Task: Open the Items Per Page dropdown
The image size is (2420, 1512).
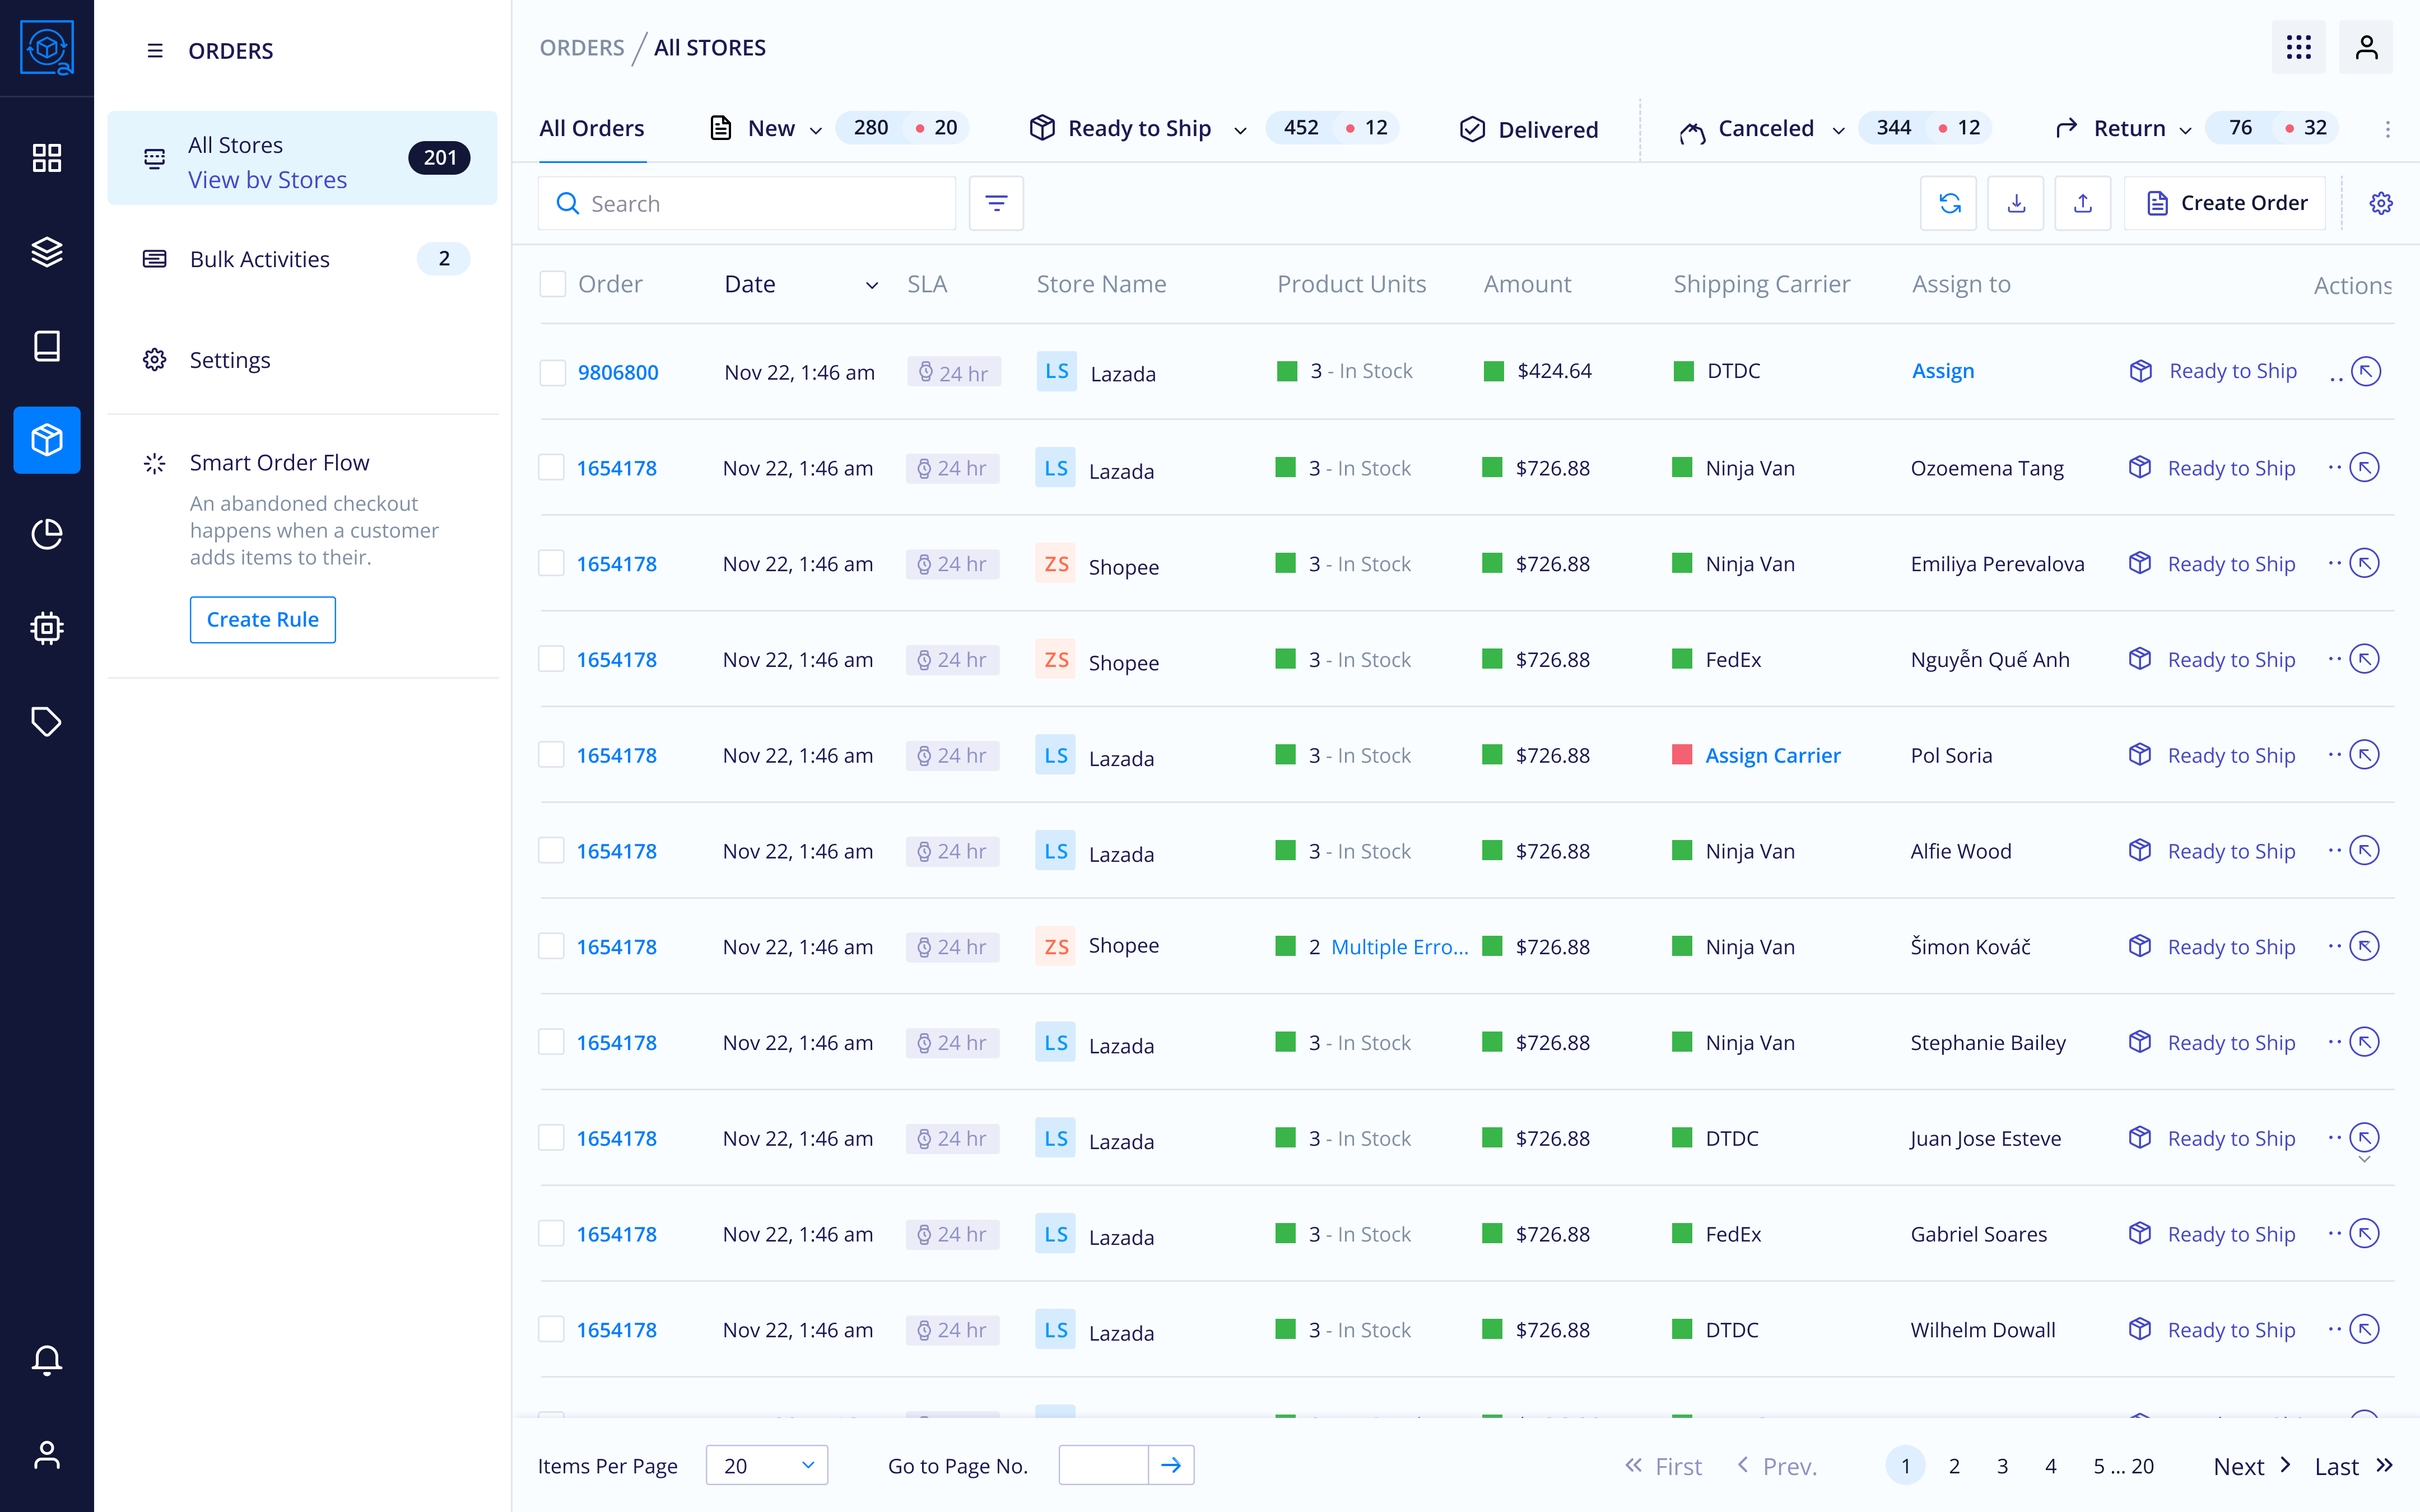Action: [767, 1465]
